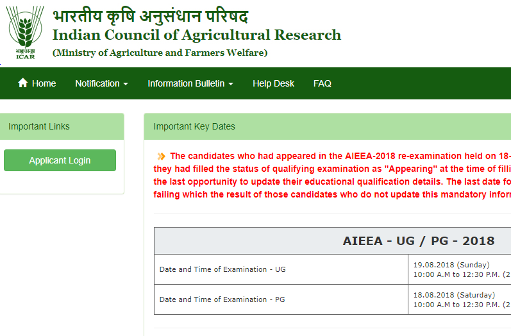The height and width of the screenshot is (336, 511).
Task: Click the house icon beside Home
Action: pyautogui.click(x=23, y=83)
